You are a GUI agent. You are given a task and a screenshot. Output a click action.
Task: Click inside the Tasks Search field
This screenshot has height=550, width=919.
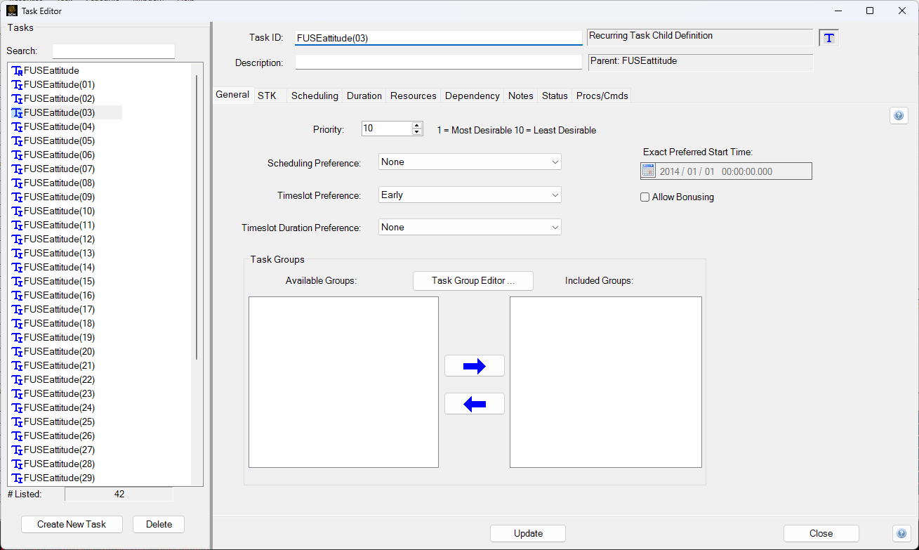click(x=113, y=51)
